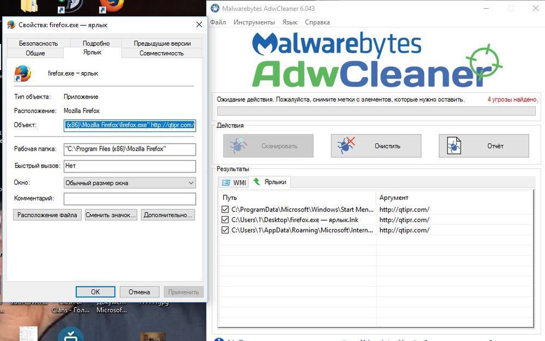The height and width of the screenshot is (341, 545).
Task: Click the '4 угрозы найдено' status text
Action: [512, 100]
